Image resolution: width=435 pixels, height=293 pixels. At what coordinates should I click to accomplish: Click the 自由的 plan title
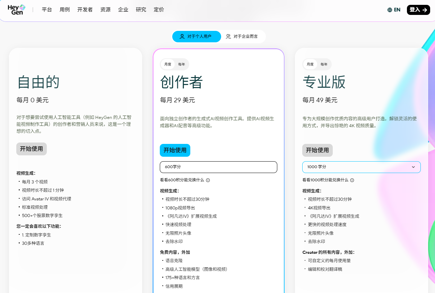tap(38, 82)
